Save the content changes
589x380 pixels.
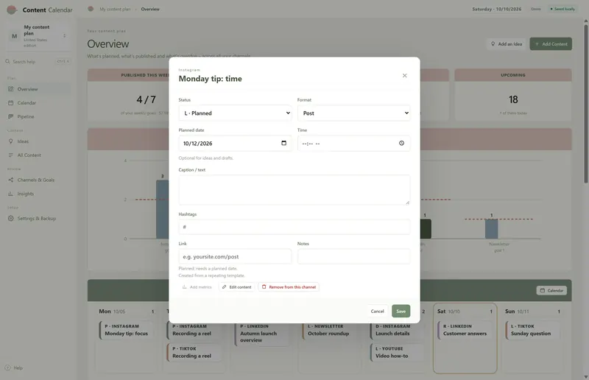(401, 312)
